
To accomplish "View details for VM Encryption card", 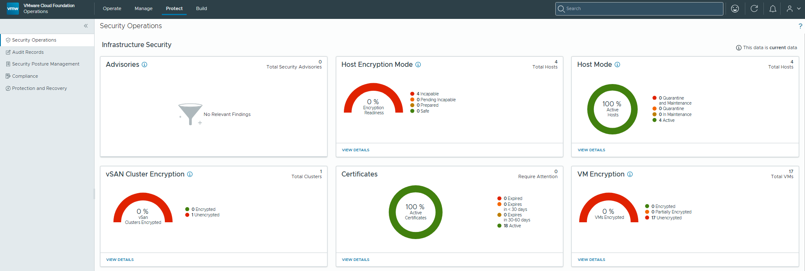I will [x=591, y=260].
